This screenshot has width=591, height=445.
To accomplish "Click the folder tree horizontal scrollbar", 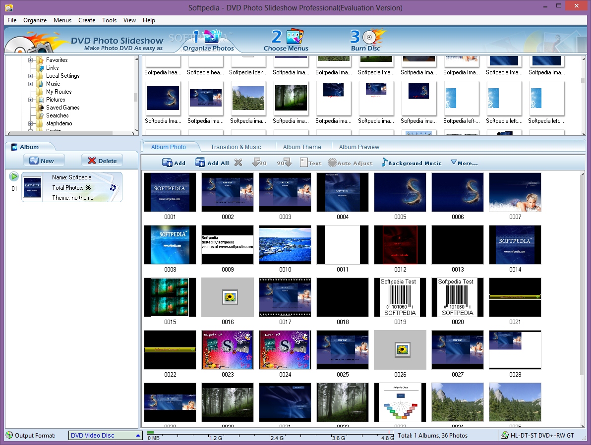I will (x=71, y=133).
